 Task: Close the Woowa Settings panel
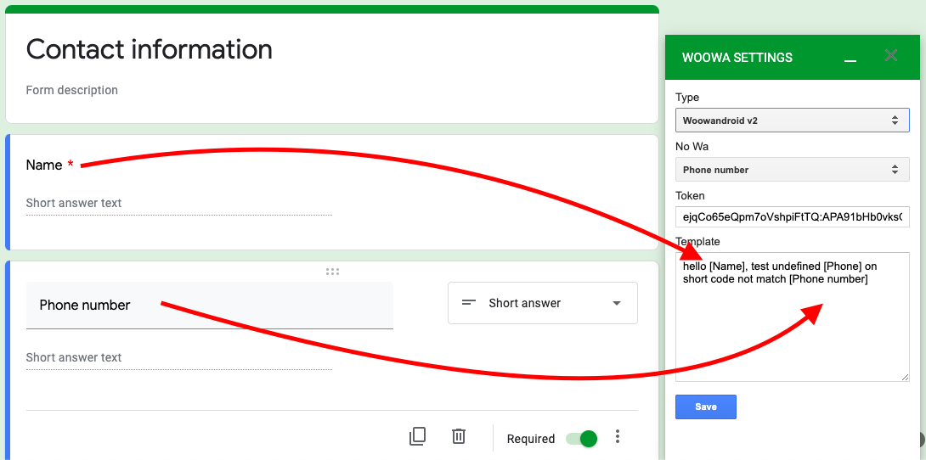(891, 56)
